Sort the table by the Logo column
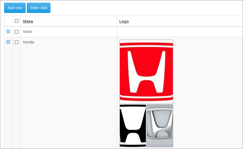Screen dimensions: 243x149 click(x=124, y=21)
